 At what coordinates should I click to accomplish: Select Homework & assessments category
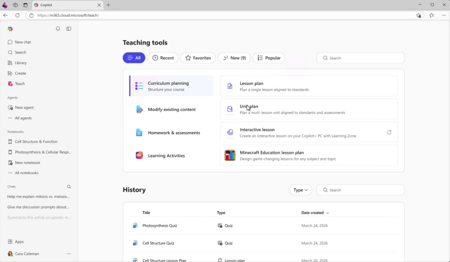pos(171,133)
